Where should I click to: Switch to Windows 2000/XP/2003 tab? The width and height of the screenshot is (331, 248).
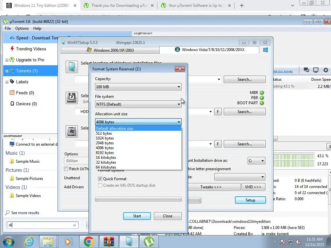click(x=110, y=50)
